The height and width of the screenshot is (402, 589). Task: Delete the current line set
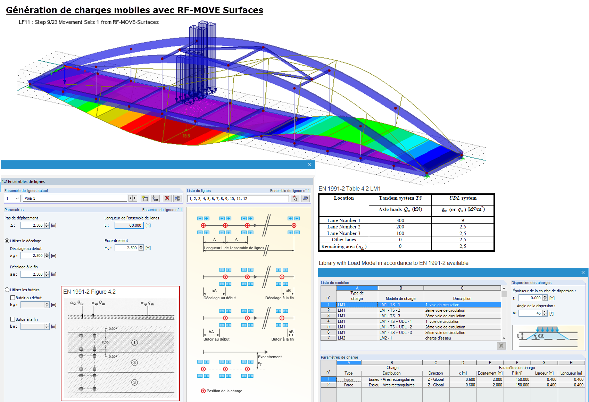point(167,198)
